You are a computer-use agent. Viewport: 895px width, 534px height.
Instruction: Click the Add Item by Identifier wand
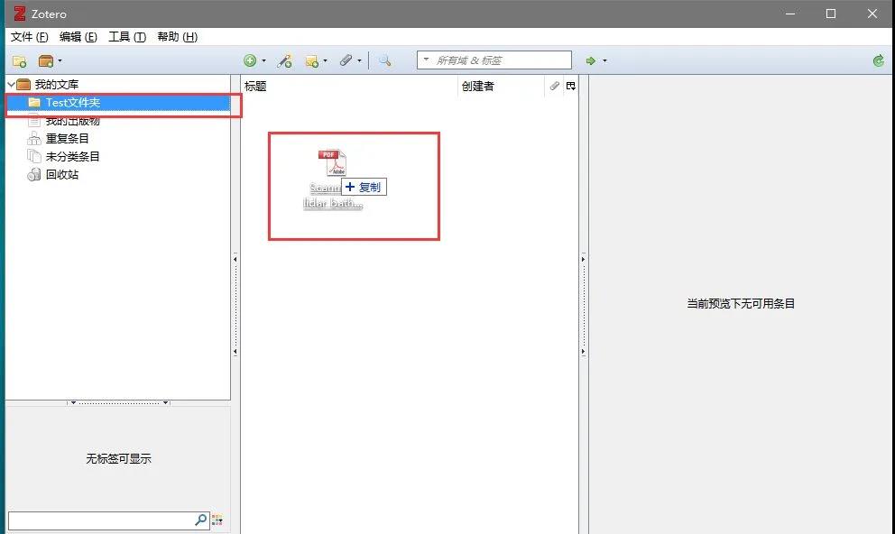click(284, 60)
